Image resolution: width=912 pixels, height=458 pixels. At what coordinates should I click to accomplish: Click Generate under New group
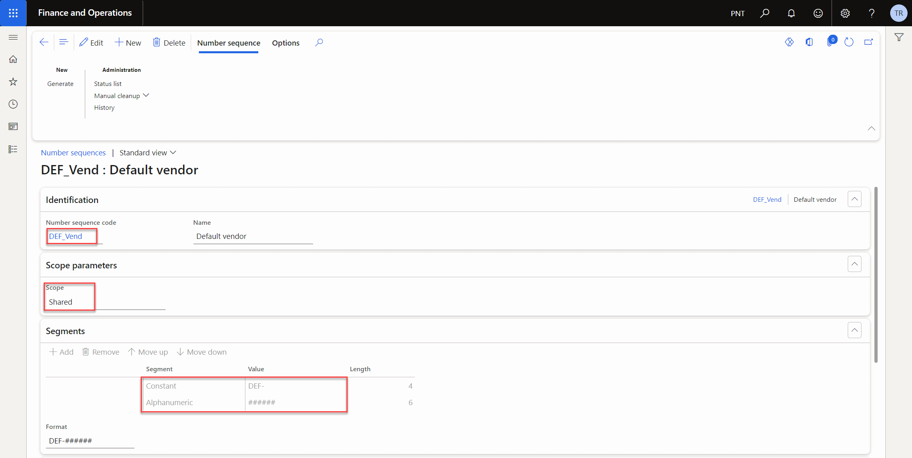[x=60, y=84]
